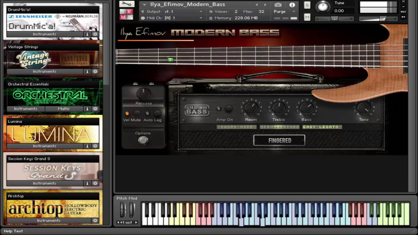This screenshot has width=418, height=235.
Task: Click the pan slider between L and R
Action: pyautogui.click(x=335, y=19)
